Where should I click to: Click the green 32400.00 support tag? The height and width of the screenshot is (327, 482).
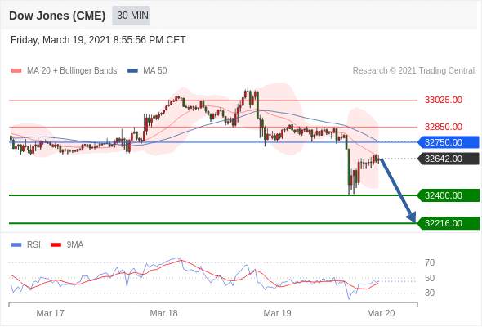tap(449, 195)
